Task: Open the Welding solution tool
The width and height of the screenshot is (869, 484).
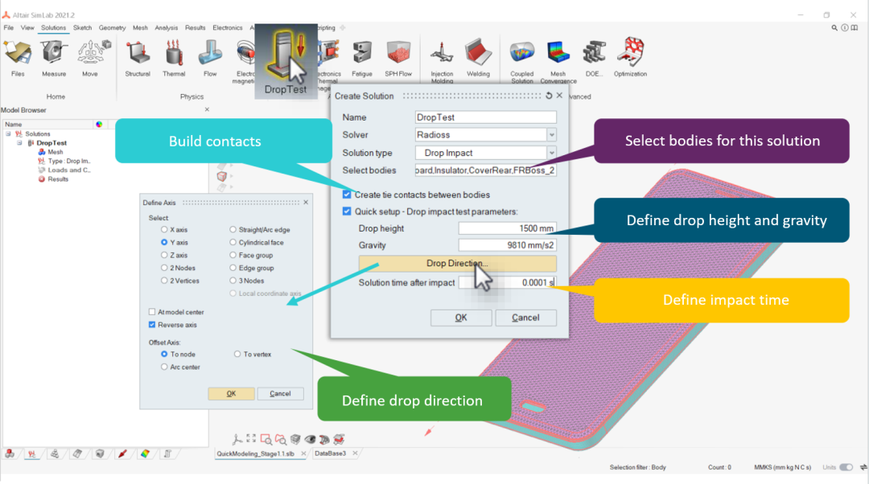Action: click(x=478, y=56)
